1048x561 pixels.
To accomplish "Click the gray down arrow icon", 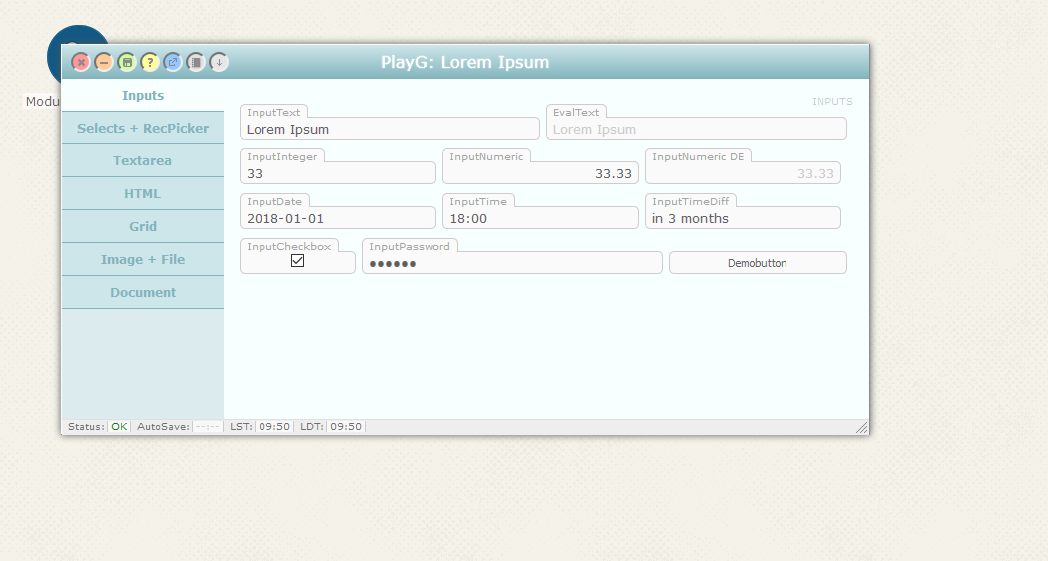I will point(219,62).
